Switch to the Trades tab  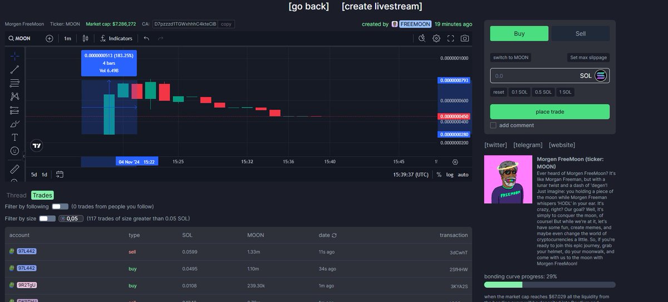(42, 195)
